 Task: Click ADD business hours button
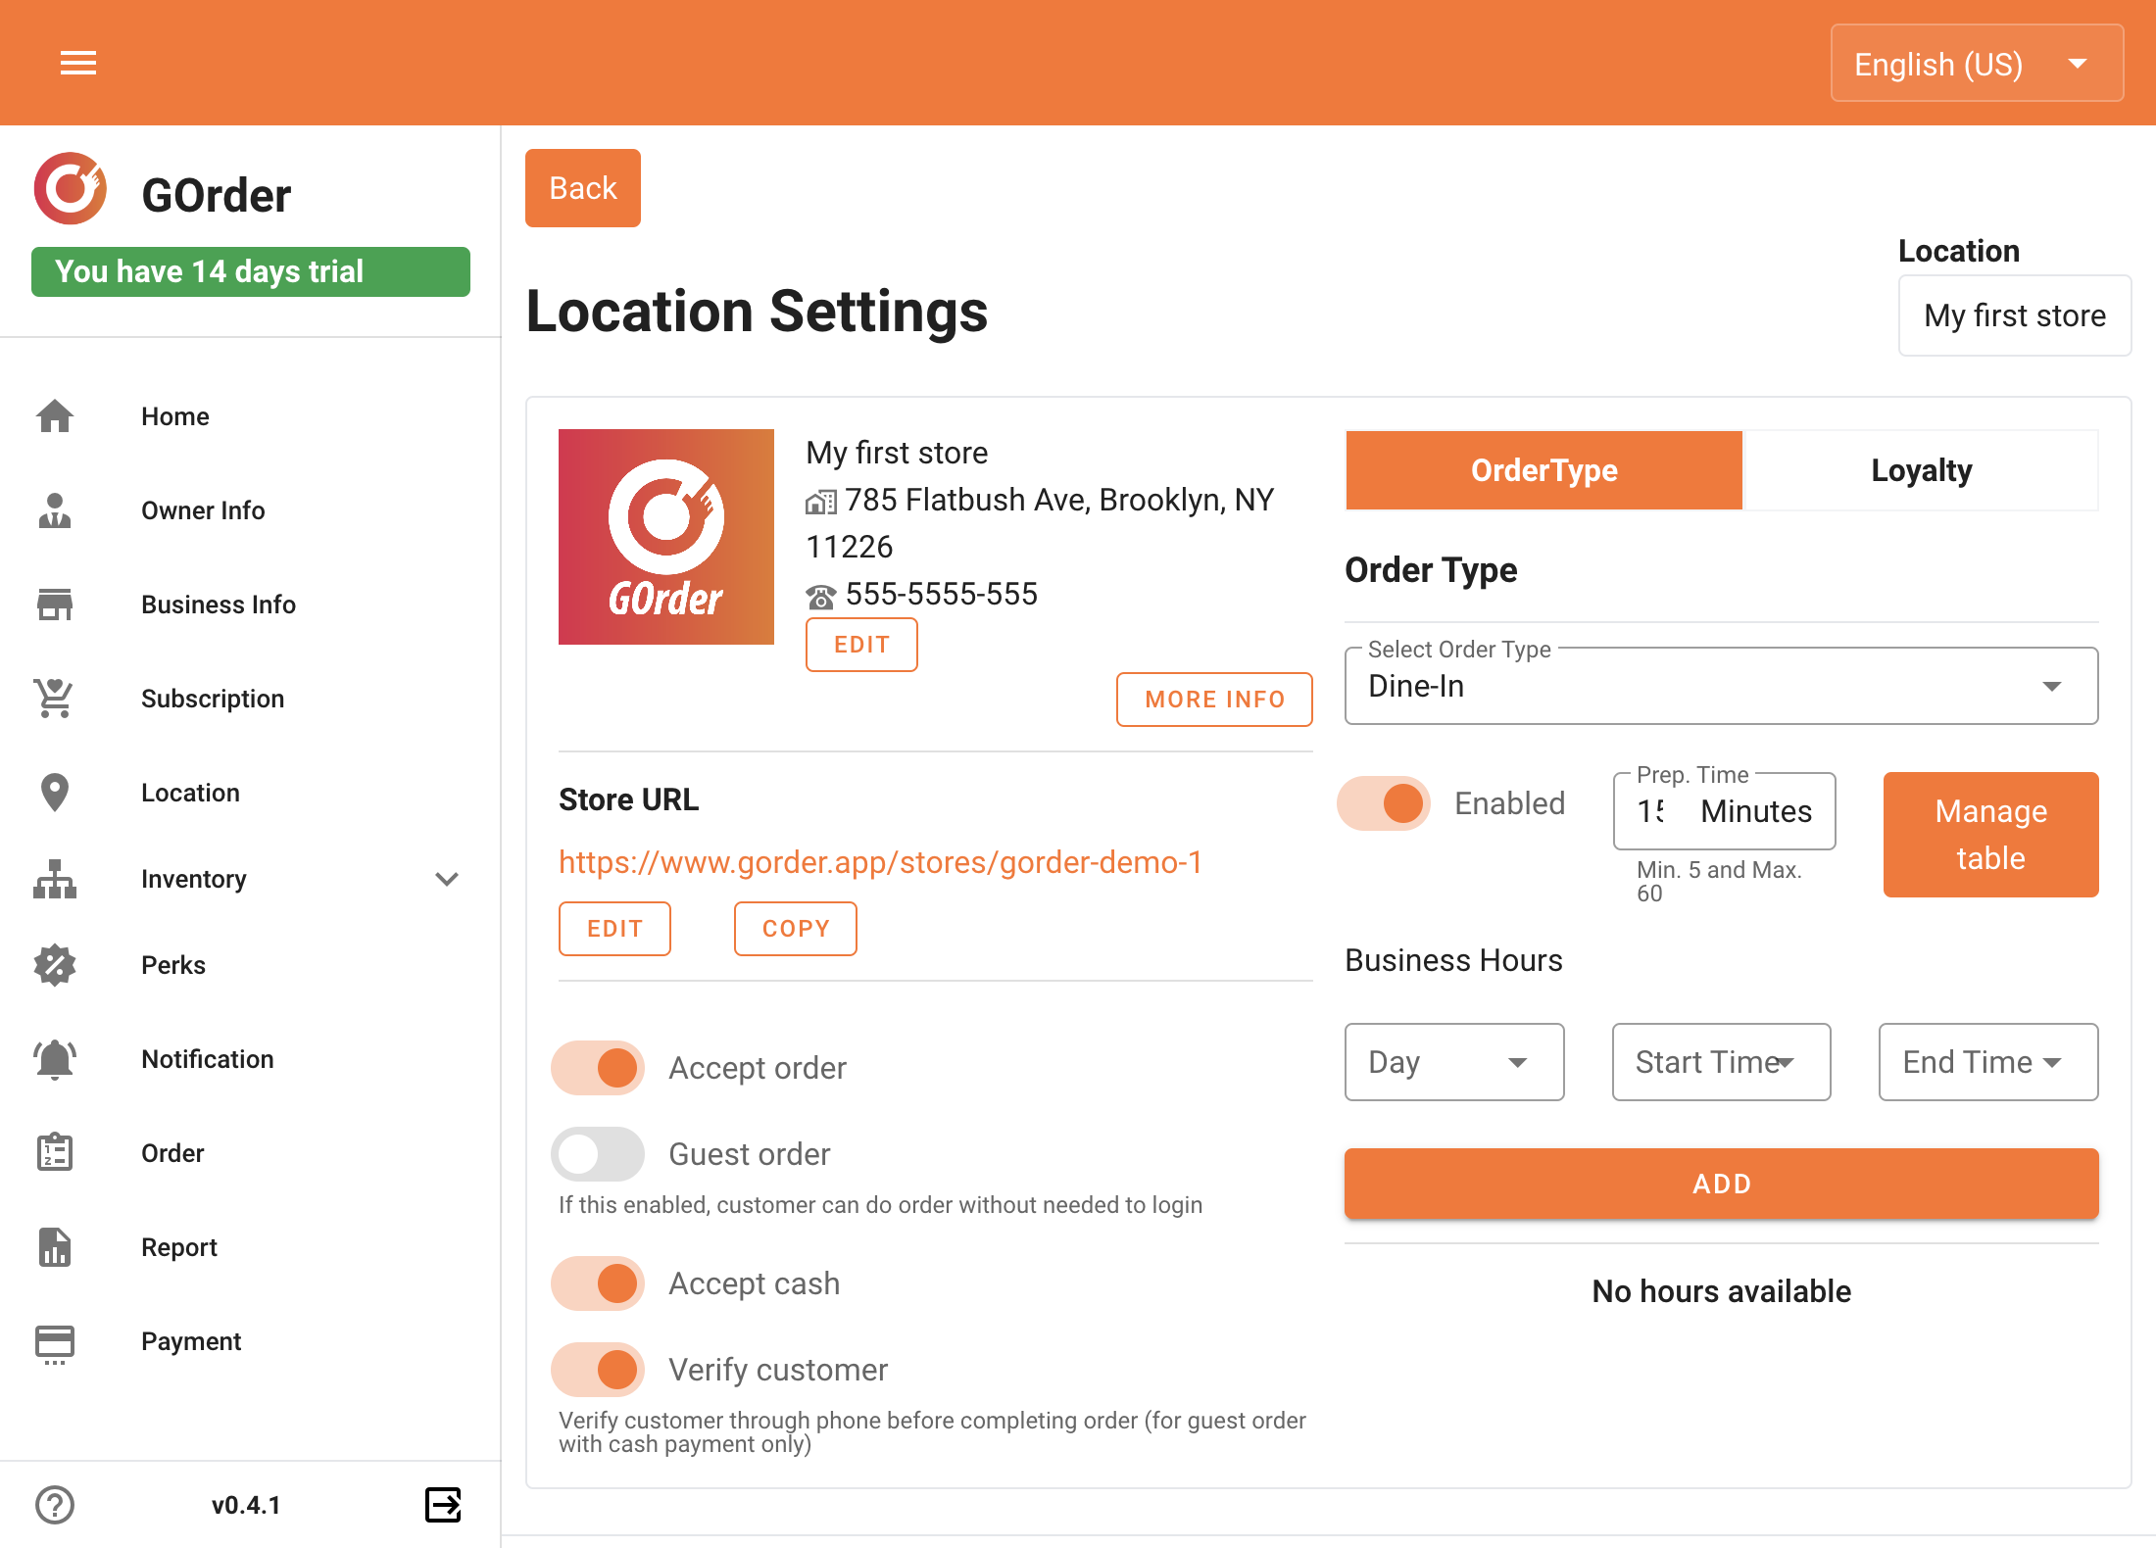(x=1722, y=1184)
